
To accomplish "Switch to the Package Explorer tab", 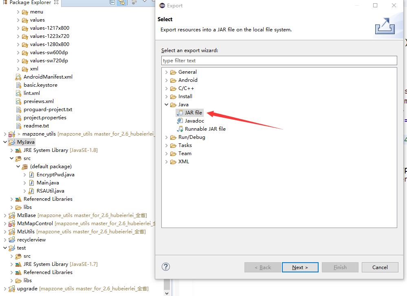I will (26, 2).
